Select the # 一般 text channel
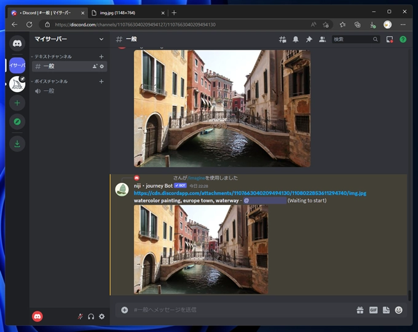This screenshot has height=332, width=418. pos(69,66)
